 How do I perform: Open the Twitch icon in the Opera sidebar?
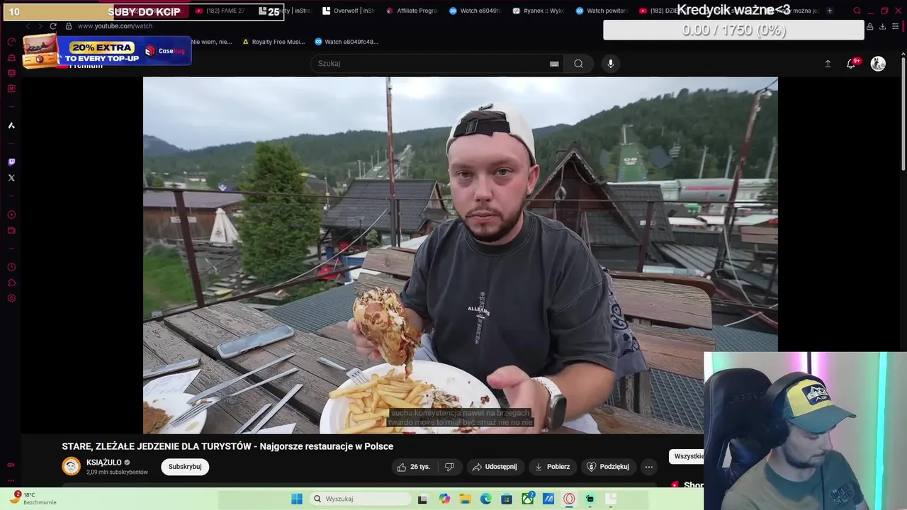tap(11, 162)
